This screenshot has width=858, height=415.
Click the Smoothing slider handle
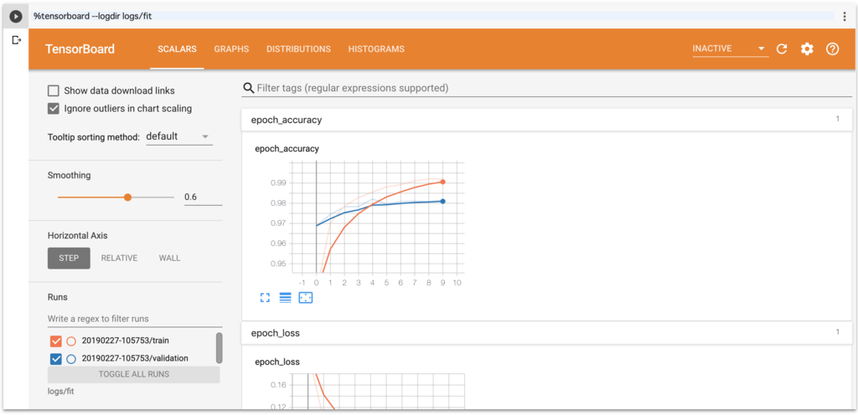[x=127, y=197]
